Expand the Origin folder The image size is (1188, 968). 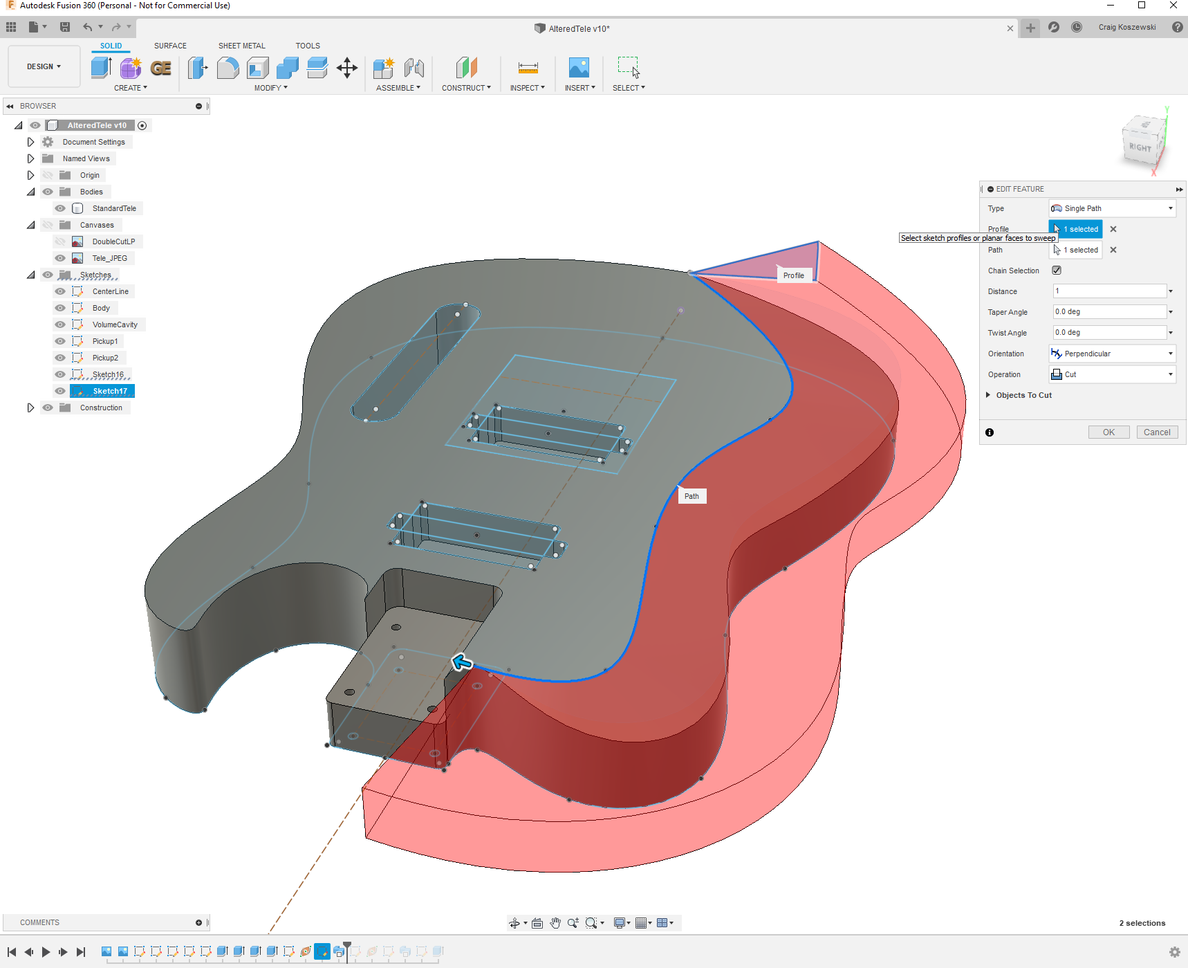click(30, 175)
